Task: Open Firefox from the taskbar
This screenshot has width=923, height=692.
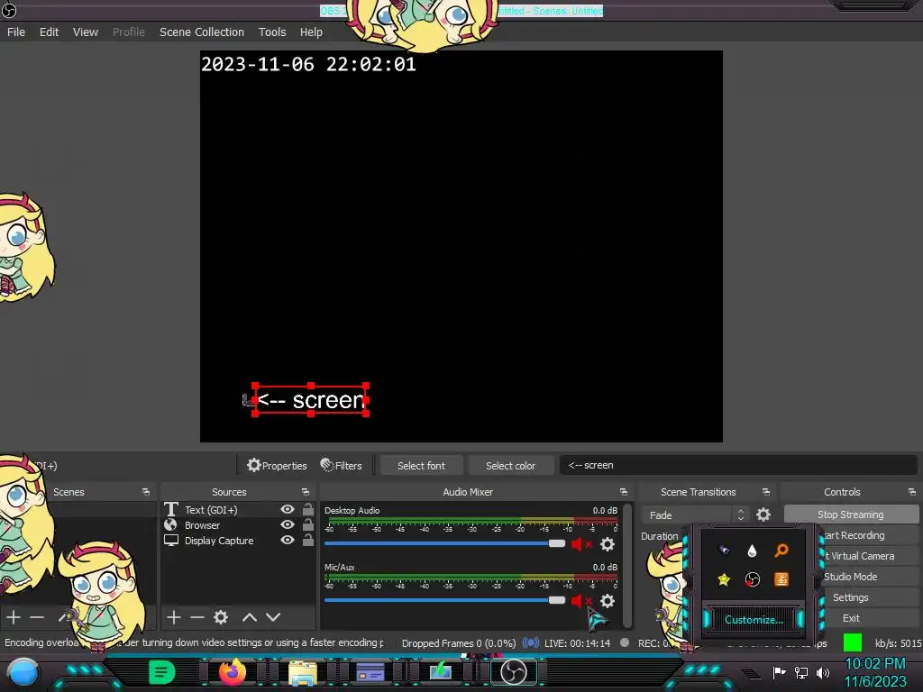Action: pyautogui.click(x=232, y=671)
